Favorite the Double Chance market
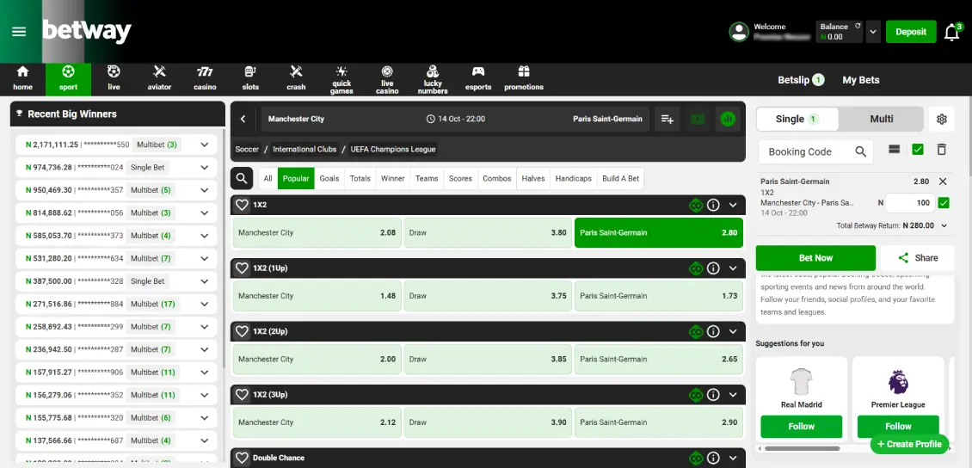 [x=242, y=458]
